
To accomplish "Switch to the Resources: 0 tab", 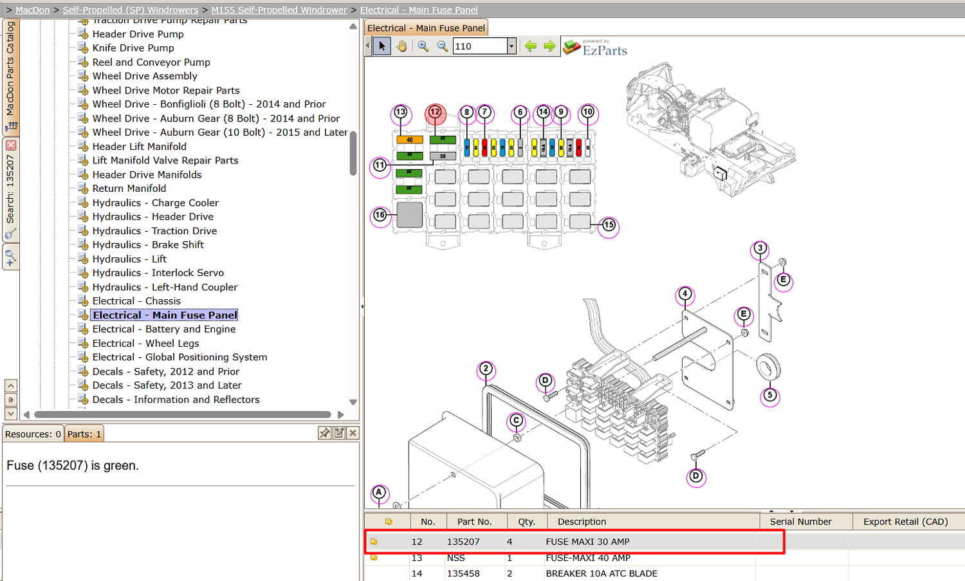I will point(33,434).
